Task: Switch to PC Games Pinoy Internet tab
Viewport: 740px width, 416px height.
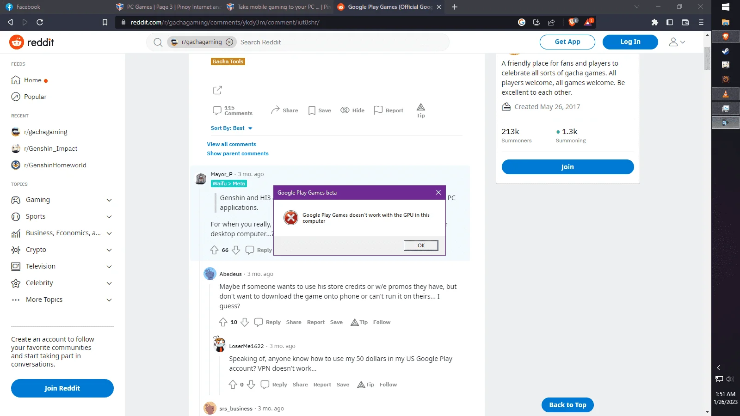Action: (168, 7)
